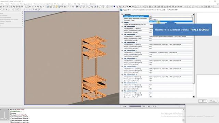
Task: Collapse the Тип заполнения 4 group
Action: (122, 51)
